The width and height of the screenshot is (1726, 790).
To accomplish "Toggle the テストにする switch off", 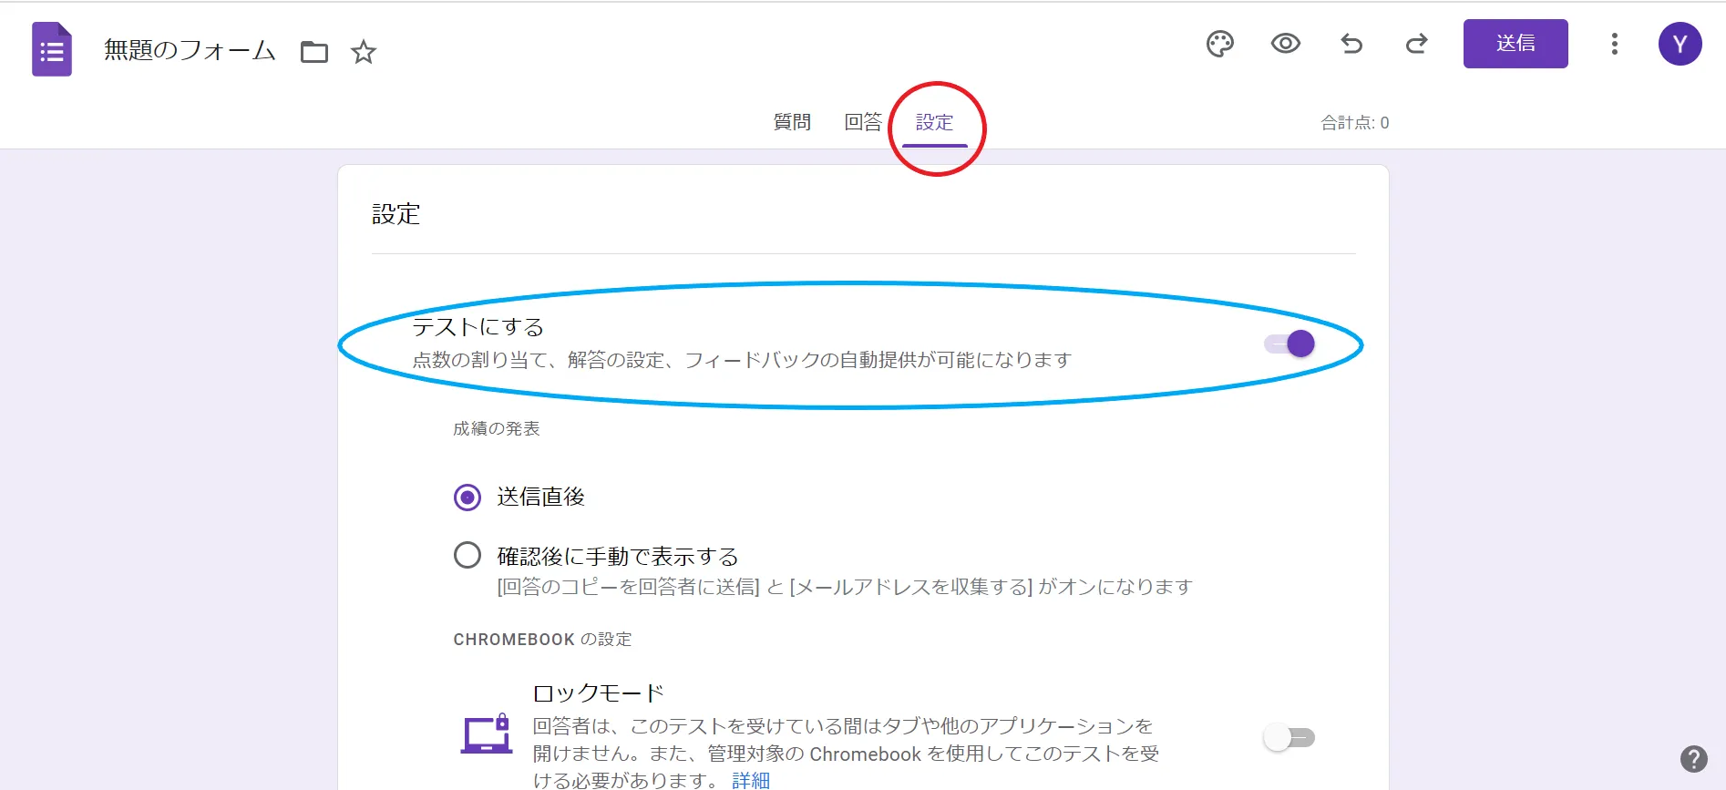I will [x=1289, y=344].
